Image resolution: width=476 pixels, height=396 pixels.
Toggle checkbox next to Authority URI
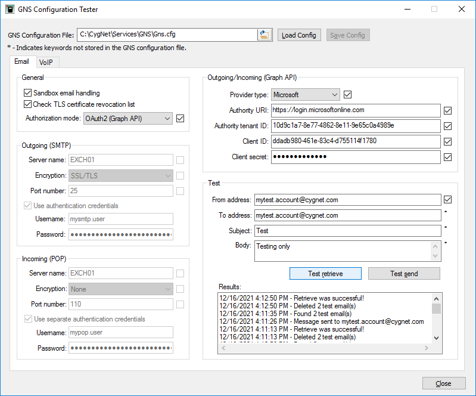pyautogui.click(x=447, y=110)
